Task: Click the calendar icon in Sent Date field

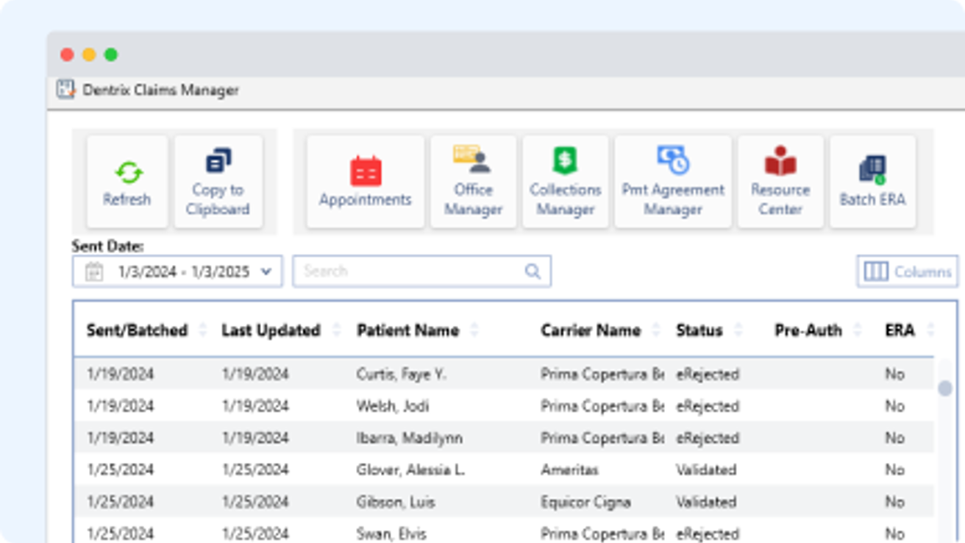Action: pos(94,271)
